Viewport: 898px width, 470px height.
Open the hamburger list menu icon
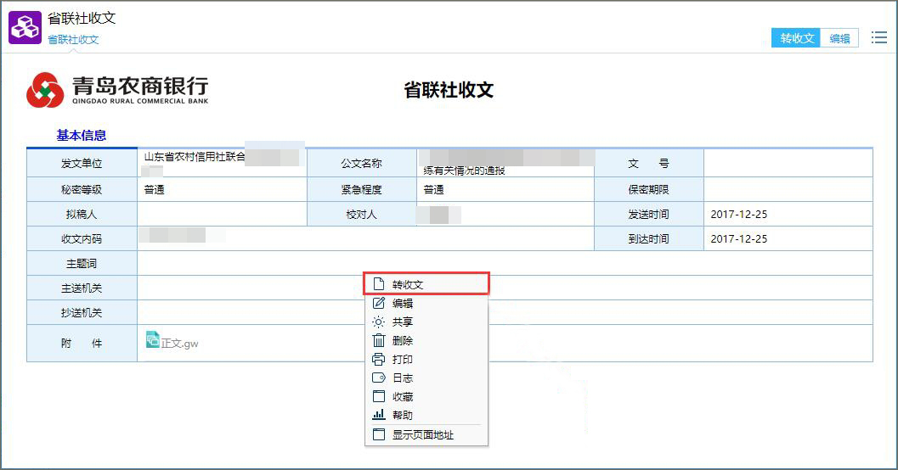tap(879, 37)
